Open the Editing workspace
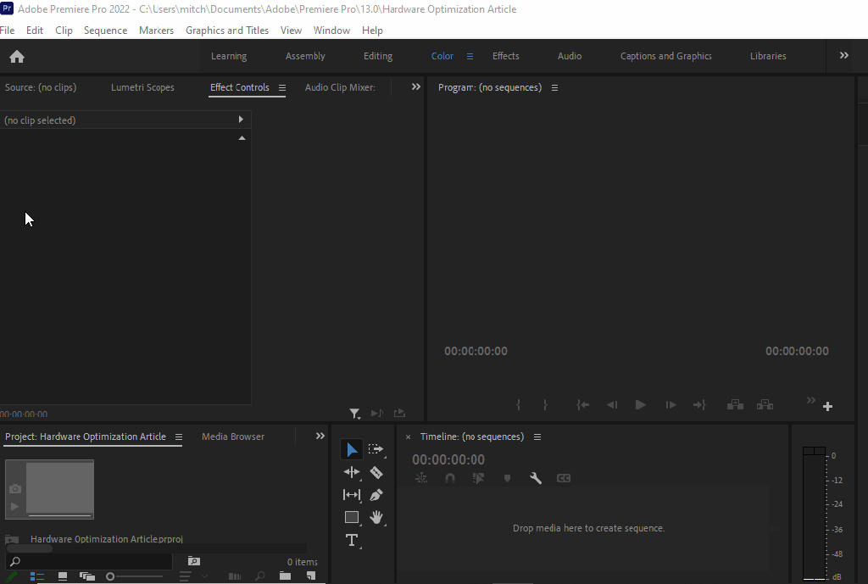868x584 pixels. [x=378, y=56]
